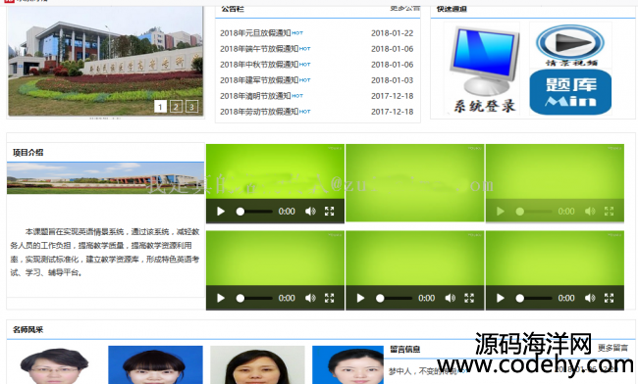Enter fullscreen on bottom-right video
The height and width of the screenshot is (384, 638).
[x=609, y=299]
